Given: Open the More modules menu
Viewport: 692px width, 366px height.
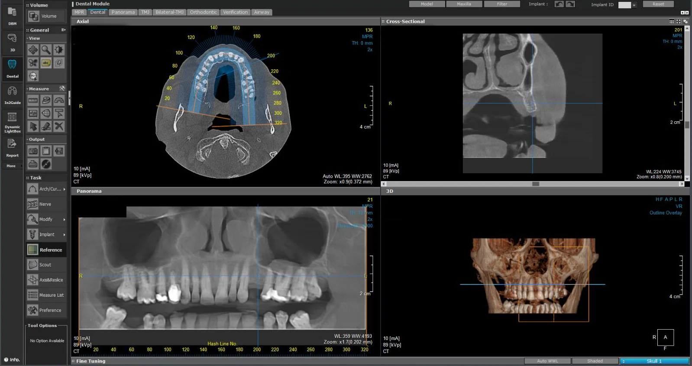Looking at the screenshot, I should [12, 166].
